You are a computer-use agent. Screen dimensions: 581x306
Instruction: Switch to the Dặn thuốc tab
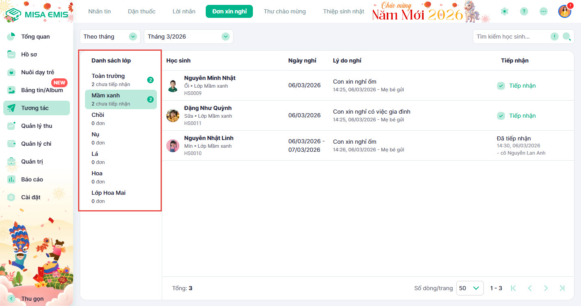[x=141, y=11]
